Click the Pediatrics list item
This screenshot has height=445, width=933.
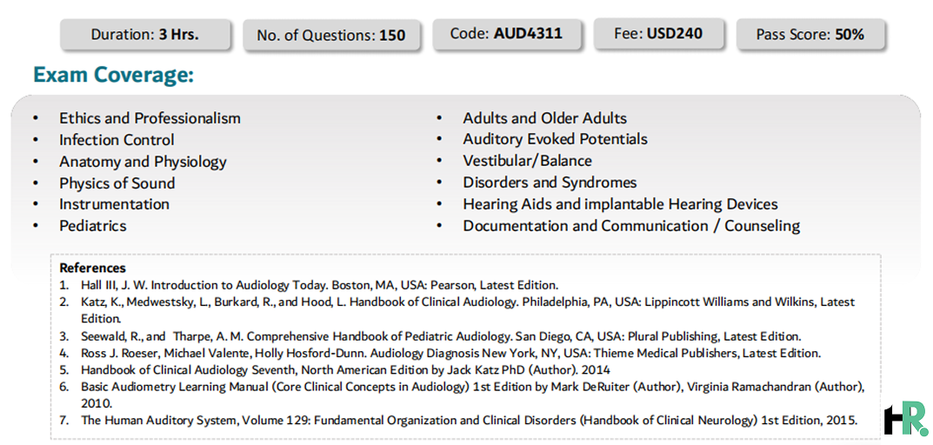point(93,225)
